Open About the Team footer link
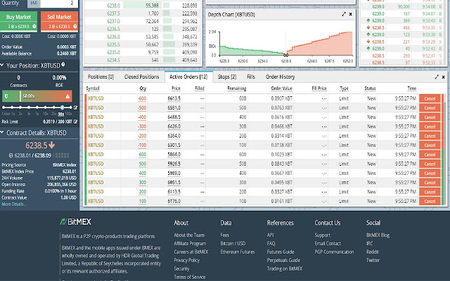The image size is (450, 281). pyautogui.click(x=189, y=235)
